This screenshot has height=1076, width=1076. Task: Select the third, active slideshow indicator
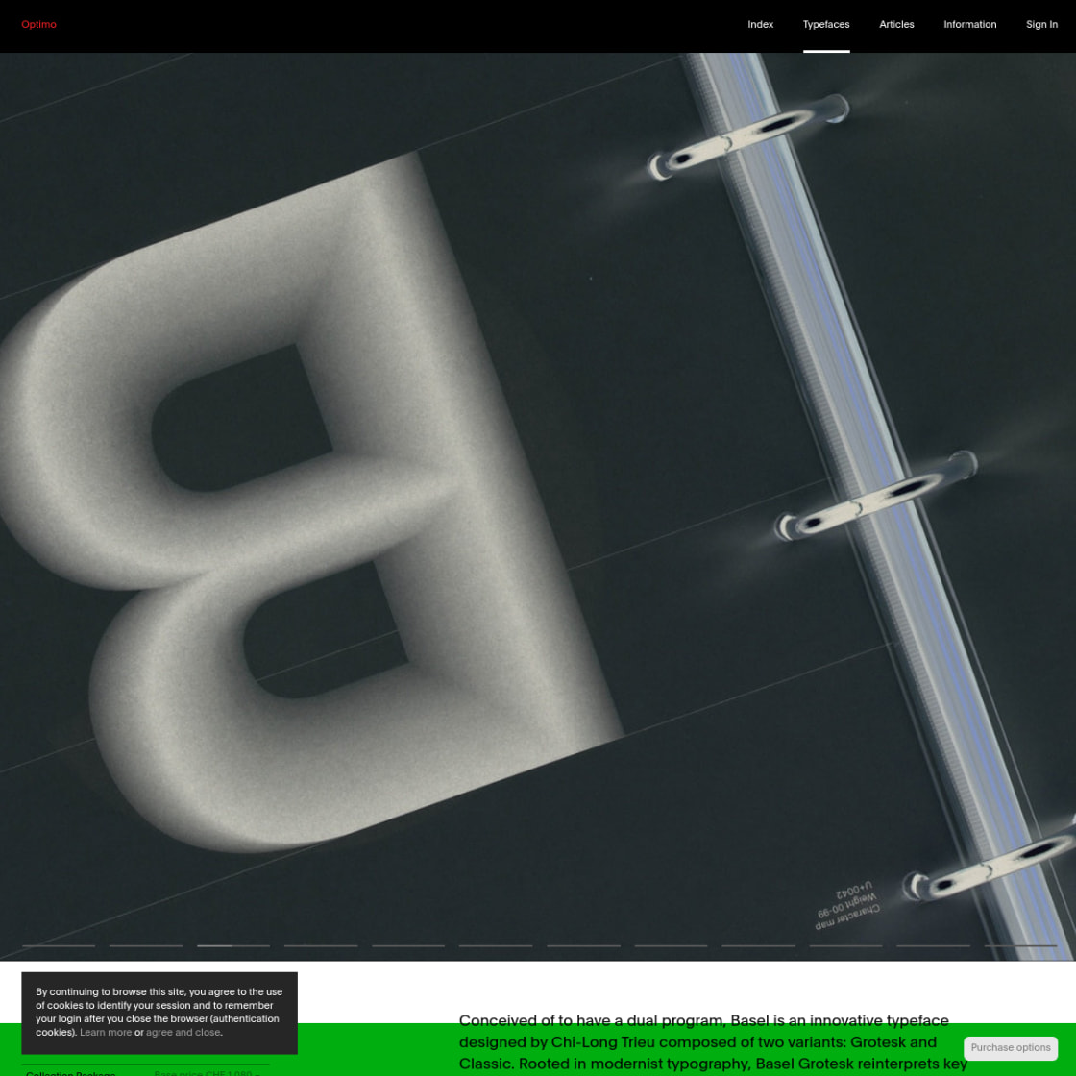tap(233, 945)
